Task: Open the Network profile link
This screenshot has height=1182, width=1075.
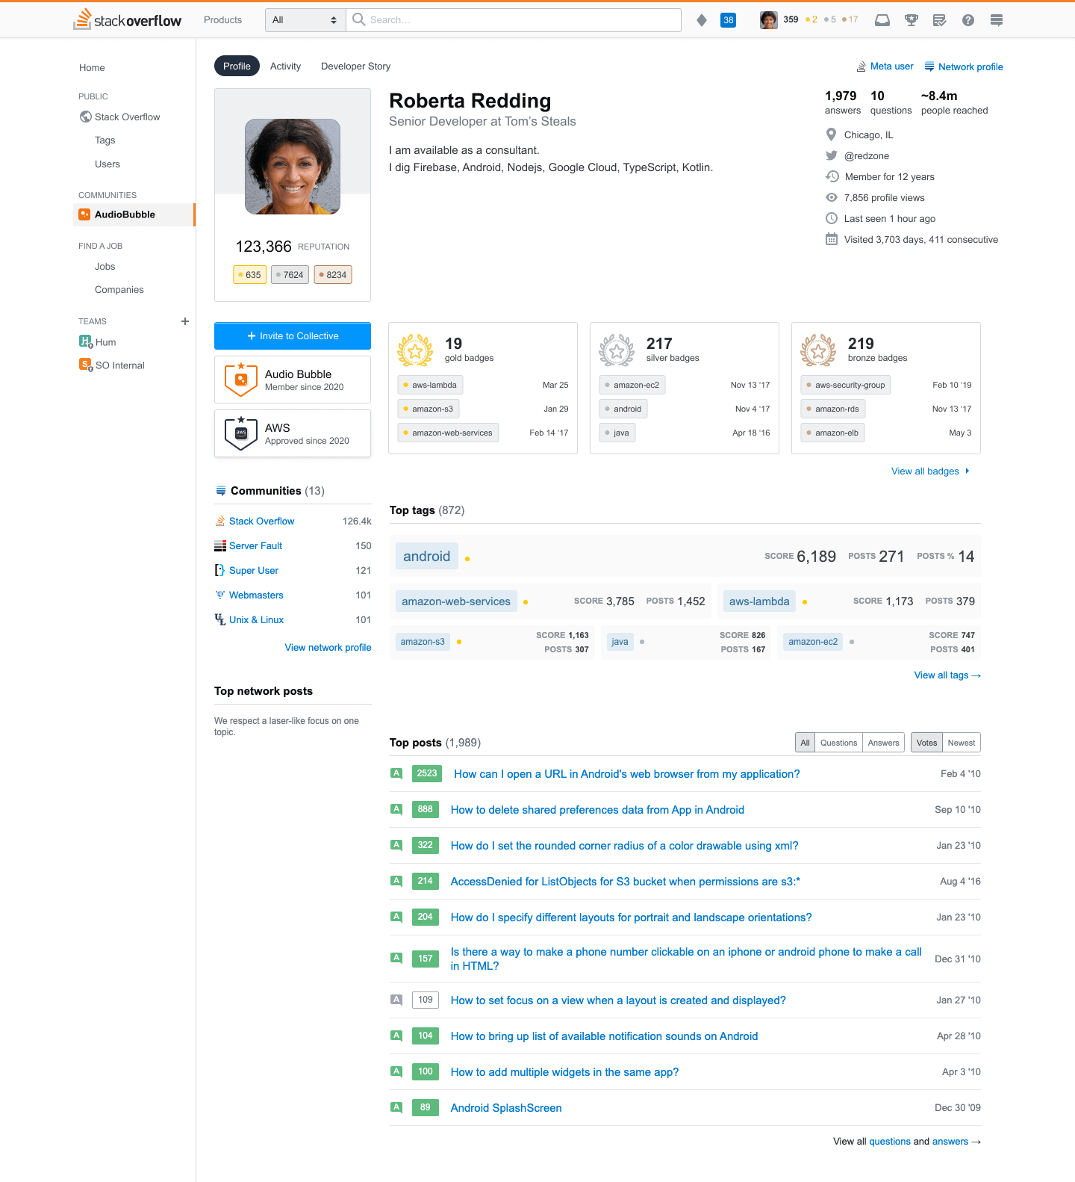Action: [x=964, y=66]
